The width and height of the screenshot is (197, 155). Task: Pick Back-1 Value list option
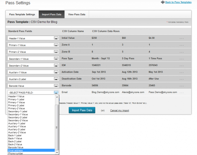[31, 139]
